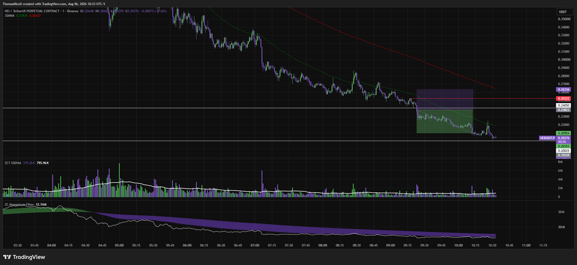The width and height of the screenshot is (577, 265).
Task: Click the HEIUSDT.P symbol price tag
Action: click(x=547, y=138)
